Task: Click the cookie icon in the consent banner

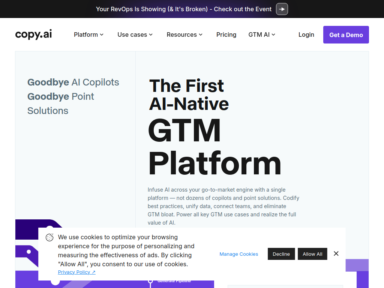Action: [49, 237]
